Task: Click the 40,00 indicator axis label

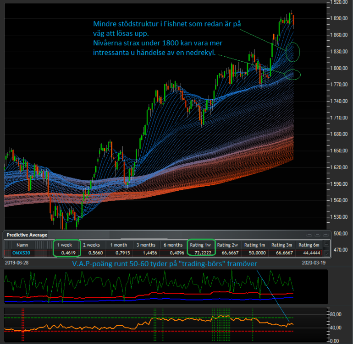Action: coord(336,328)
